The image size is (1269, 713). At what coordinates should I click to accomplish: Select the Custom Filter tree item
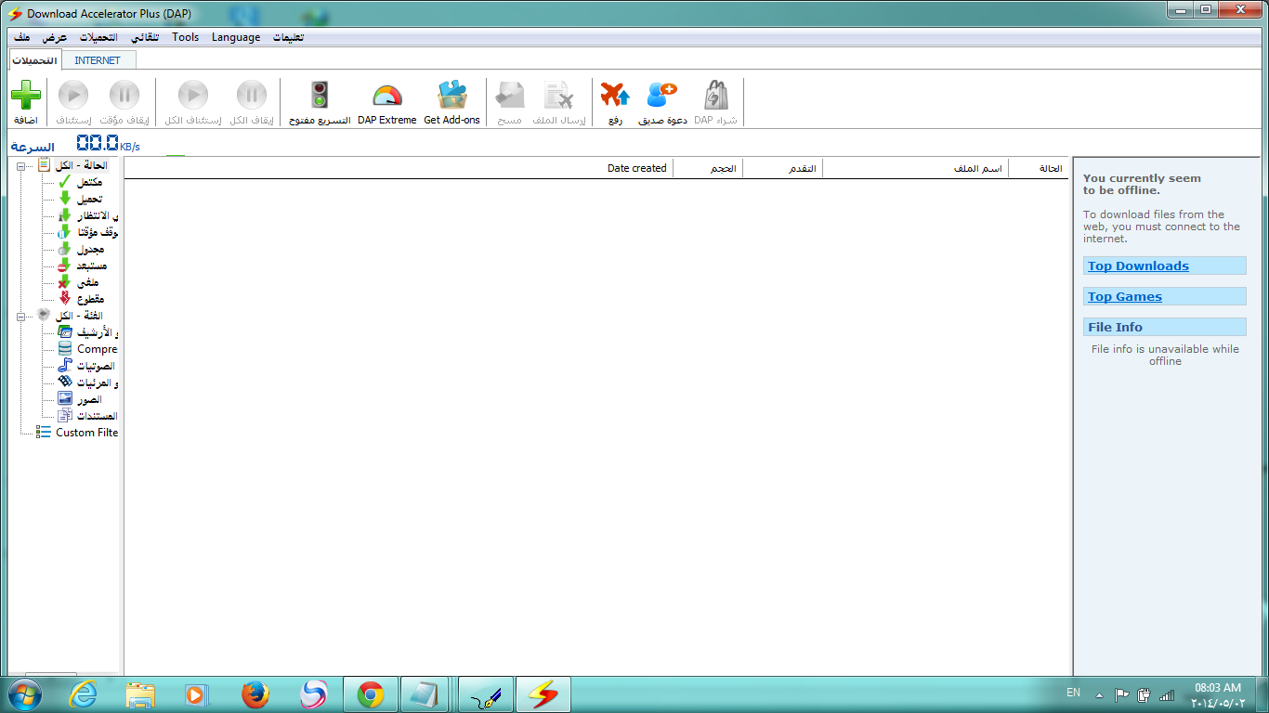[77, 433]
